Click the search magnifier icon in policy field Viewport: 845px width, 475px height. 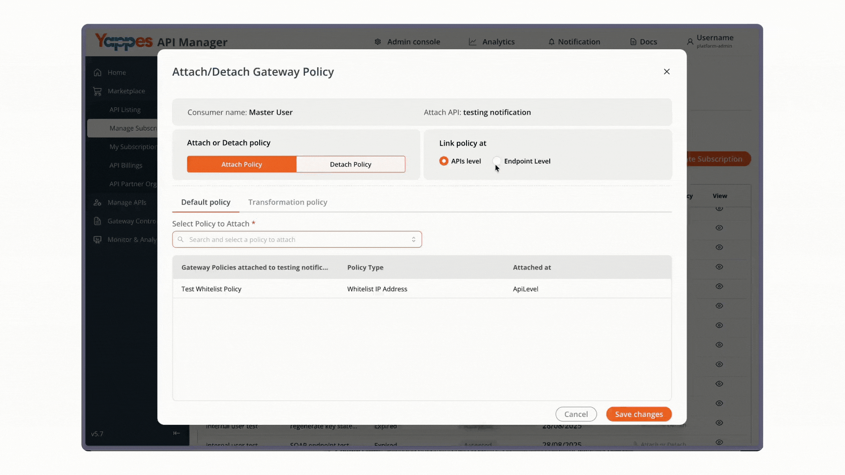point(180,239)
